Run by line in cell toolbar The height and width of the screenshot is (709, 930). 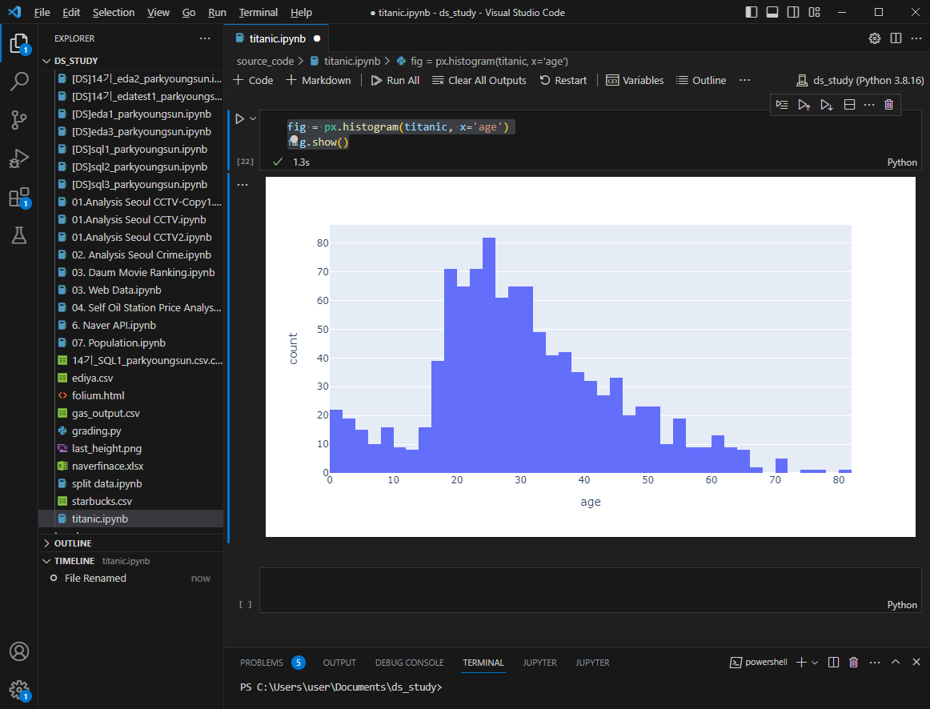pyautogui.click(x=782, y=104)
